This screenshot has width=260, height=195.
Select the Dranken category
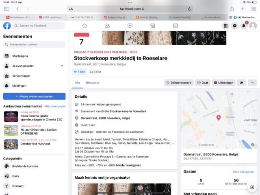click(x=34, y=186)
